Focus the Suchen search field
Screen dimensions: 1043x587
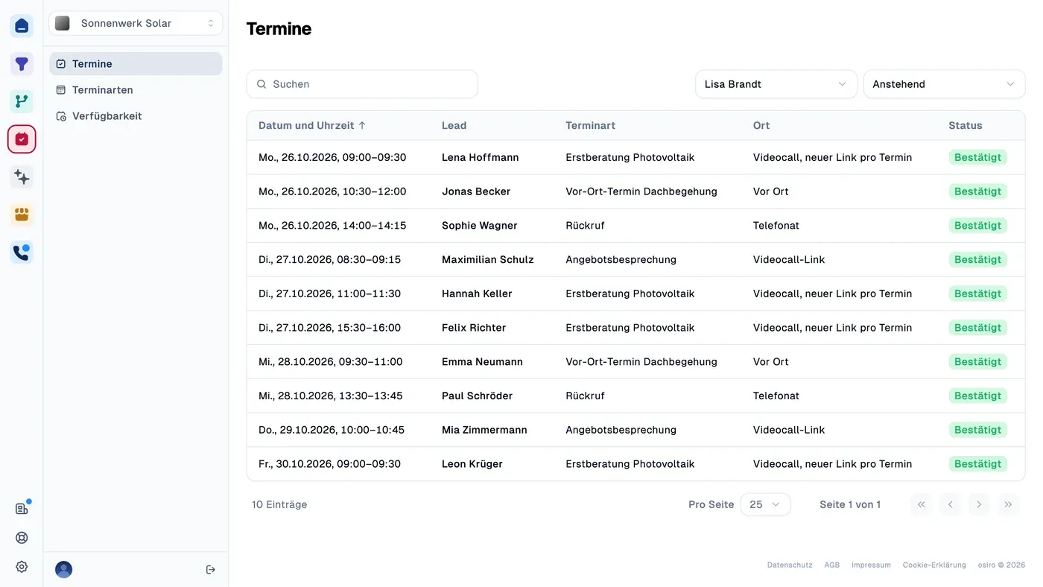click(x=362, y=84)
